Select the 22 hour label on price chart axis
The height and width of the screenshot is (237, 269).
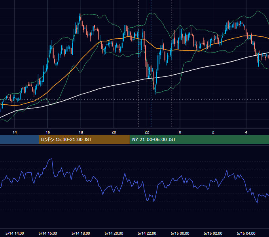click(147, 132)
